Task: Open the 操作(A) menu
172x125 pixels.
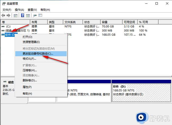Action: coord(19,10)
